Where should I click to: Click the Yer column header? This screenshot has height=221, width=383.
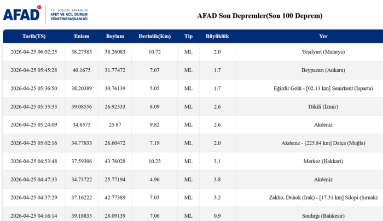point(323,37)
